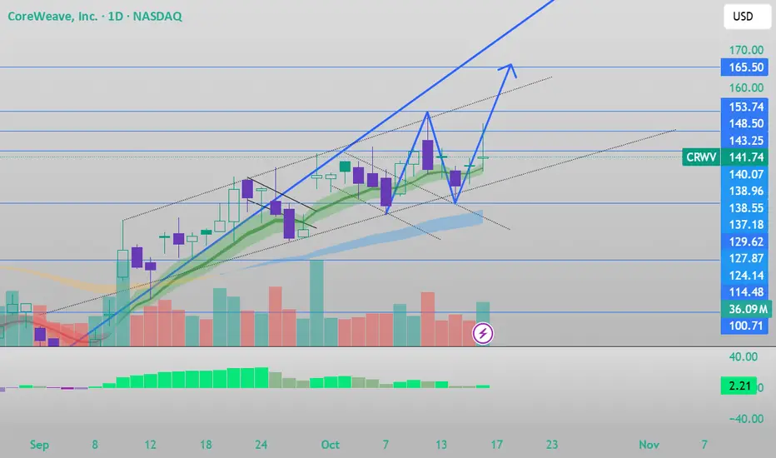Click the 23 date label on time axis
776x458 pixels.
[552, 445]
